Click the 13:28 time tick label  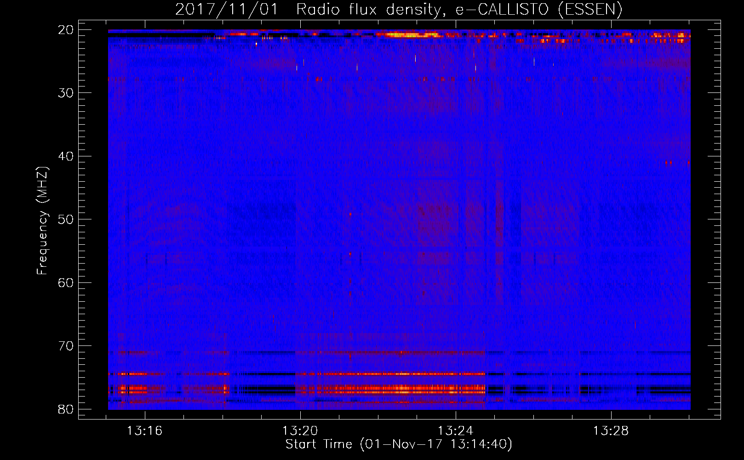pos(611,431)
